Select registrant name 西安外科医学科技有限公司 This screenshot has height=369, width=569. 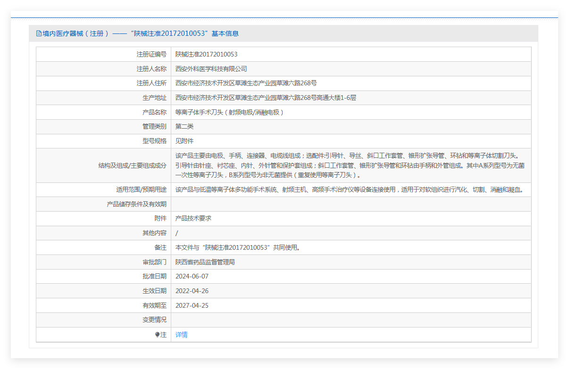point(211,69)
